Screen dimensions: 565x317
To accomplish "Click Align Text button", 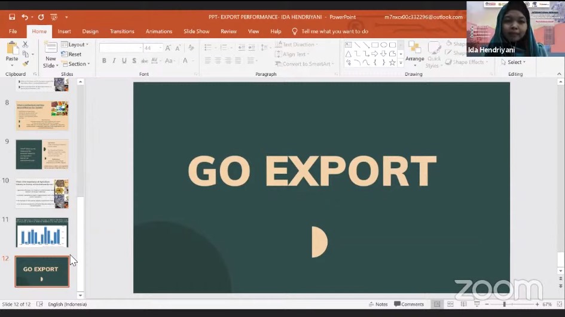I will coord(292,54).
